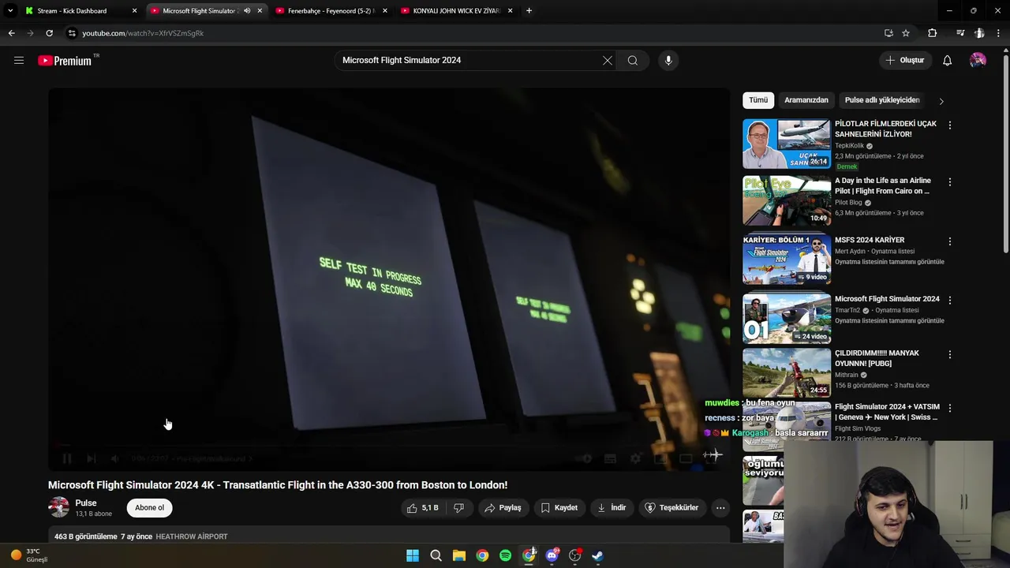Toggle subtitles in the video player
The image size is (1010, 568).
(x=610, y=458)
